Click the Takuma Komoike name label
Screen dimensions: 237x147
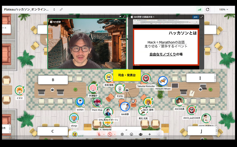[x=146, y=86]
